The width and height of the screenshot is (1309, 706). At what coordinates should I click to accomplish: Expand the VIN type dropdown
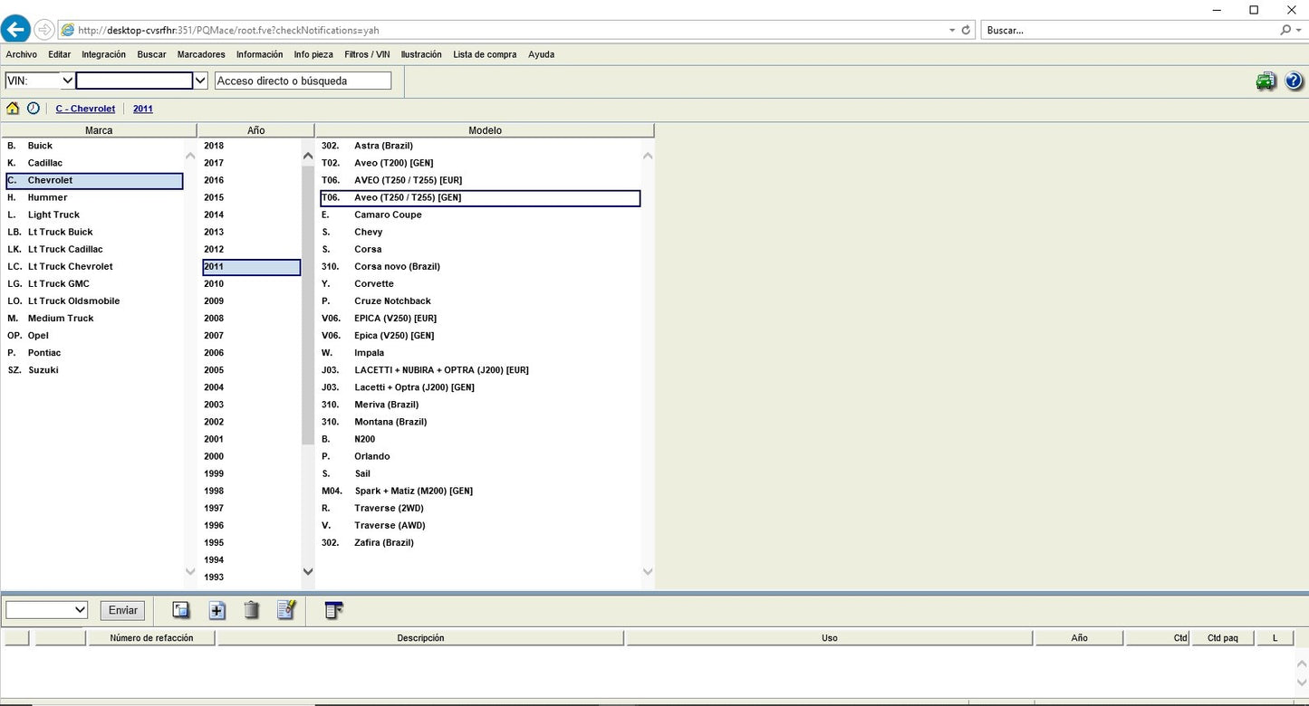coord(67,81)
